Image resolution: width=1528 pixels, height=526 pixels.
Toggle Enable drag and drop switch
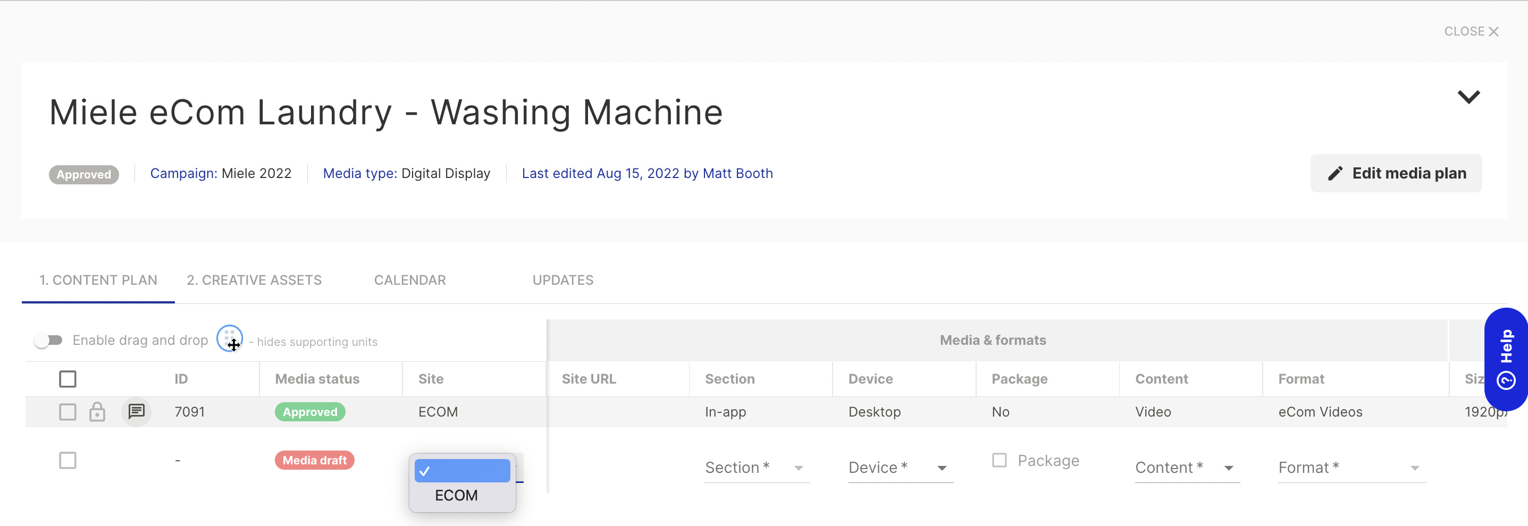(48, 341)
